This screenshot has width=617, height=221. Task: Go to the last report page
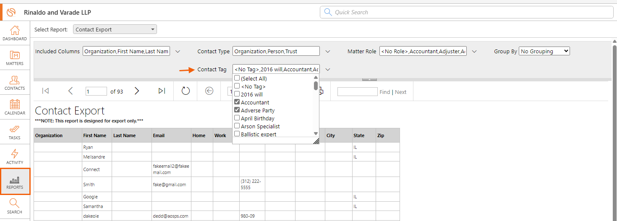pos(162,91)
